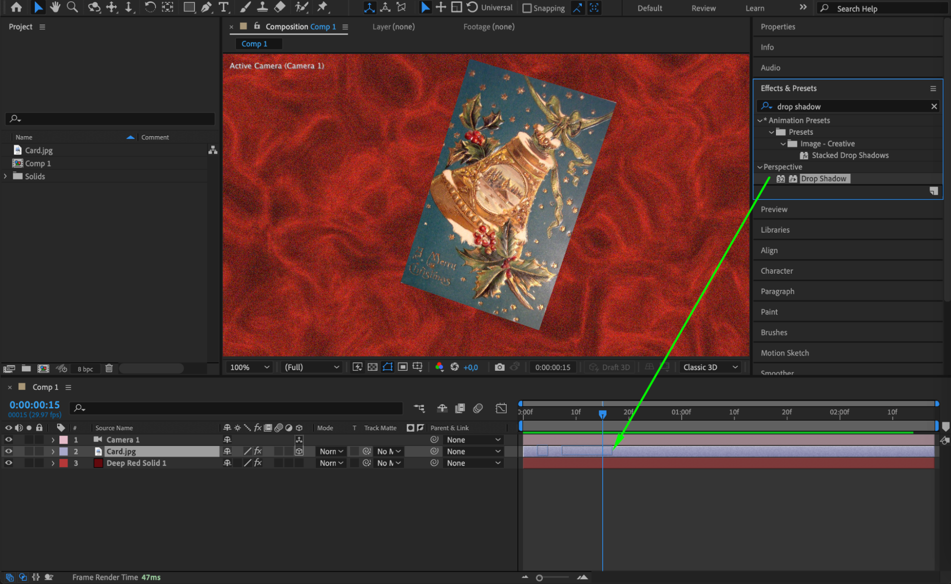The height and width of the screenshot is (584, 951).
Task: Select the Puppet Pin tool
Action: (323, 7)
